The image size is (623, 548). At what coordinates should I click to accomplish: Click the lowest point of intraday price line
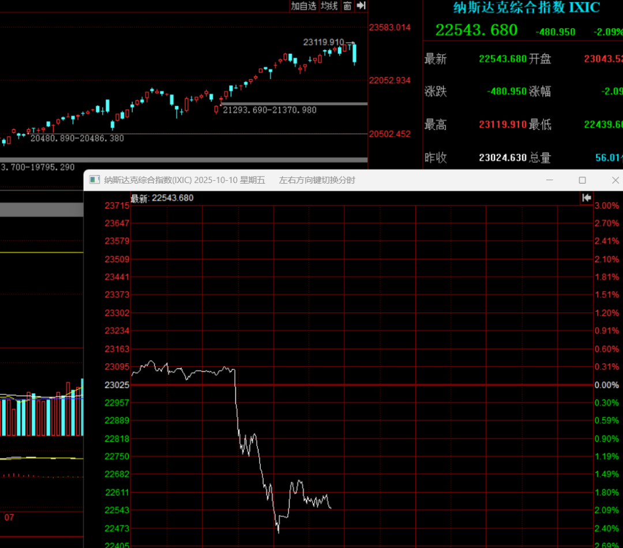(x=278, y=530)
